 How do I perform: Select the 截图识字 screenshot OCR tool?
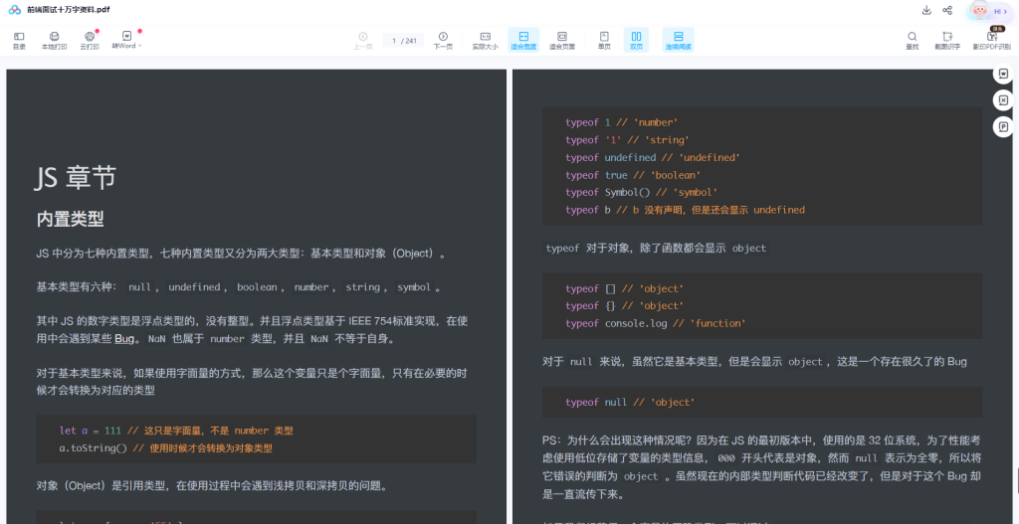[x=946, y=40]
